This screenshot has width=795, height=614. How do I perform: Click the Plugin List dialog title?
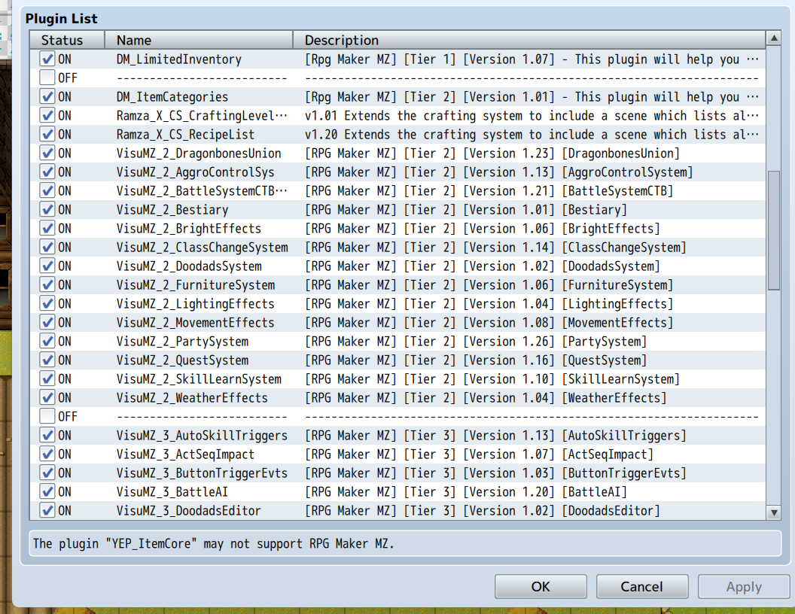point(61,19)
